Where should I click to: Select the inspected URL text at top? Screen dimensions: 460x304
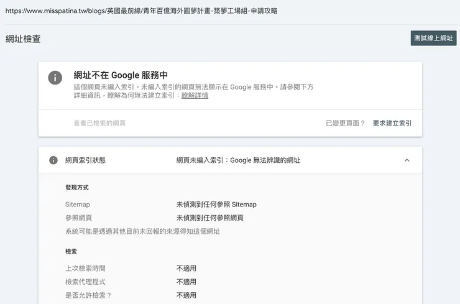click(x=141, y=11)
